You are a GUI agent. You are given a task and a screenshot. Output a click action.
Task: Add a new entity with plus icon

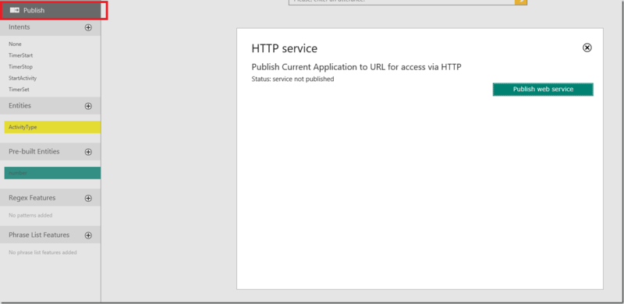coord(88,106)
